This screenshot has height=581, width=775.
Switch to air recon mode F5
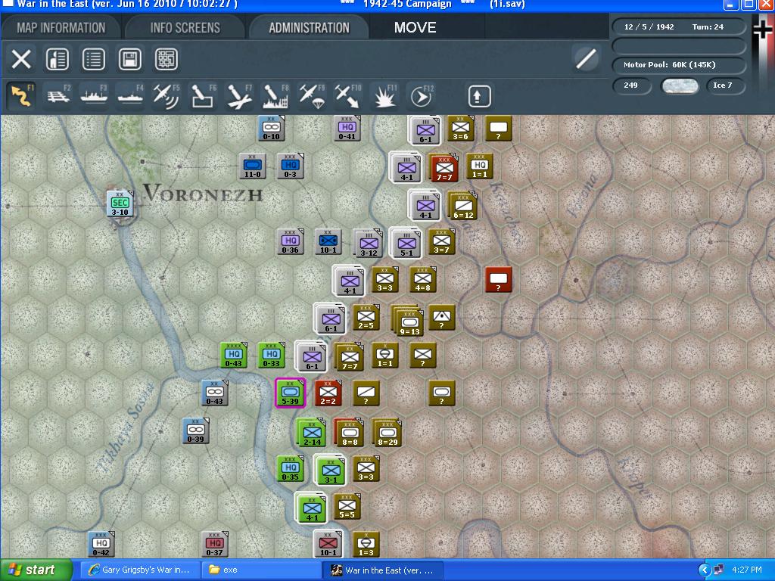[x=167, y=95]
